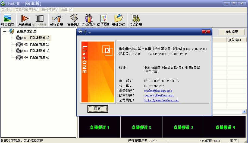Screen dimensions: 248x143
Task: Open the 帐号管理(Z) menu
Action: [x=50, y=10]
